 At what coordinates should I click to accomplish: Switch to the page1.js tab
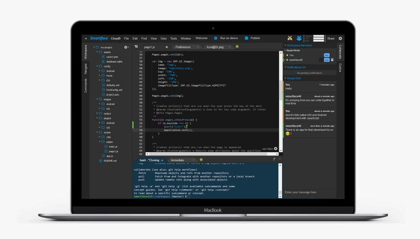(x=149, y=47)
